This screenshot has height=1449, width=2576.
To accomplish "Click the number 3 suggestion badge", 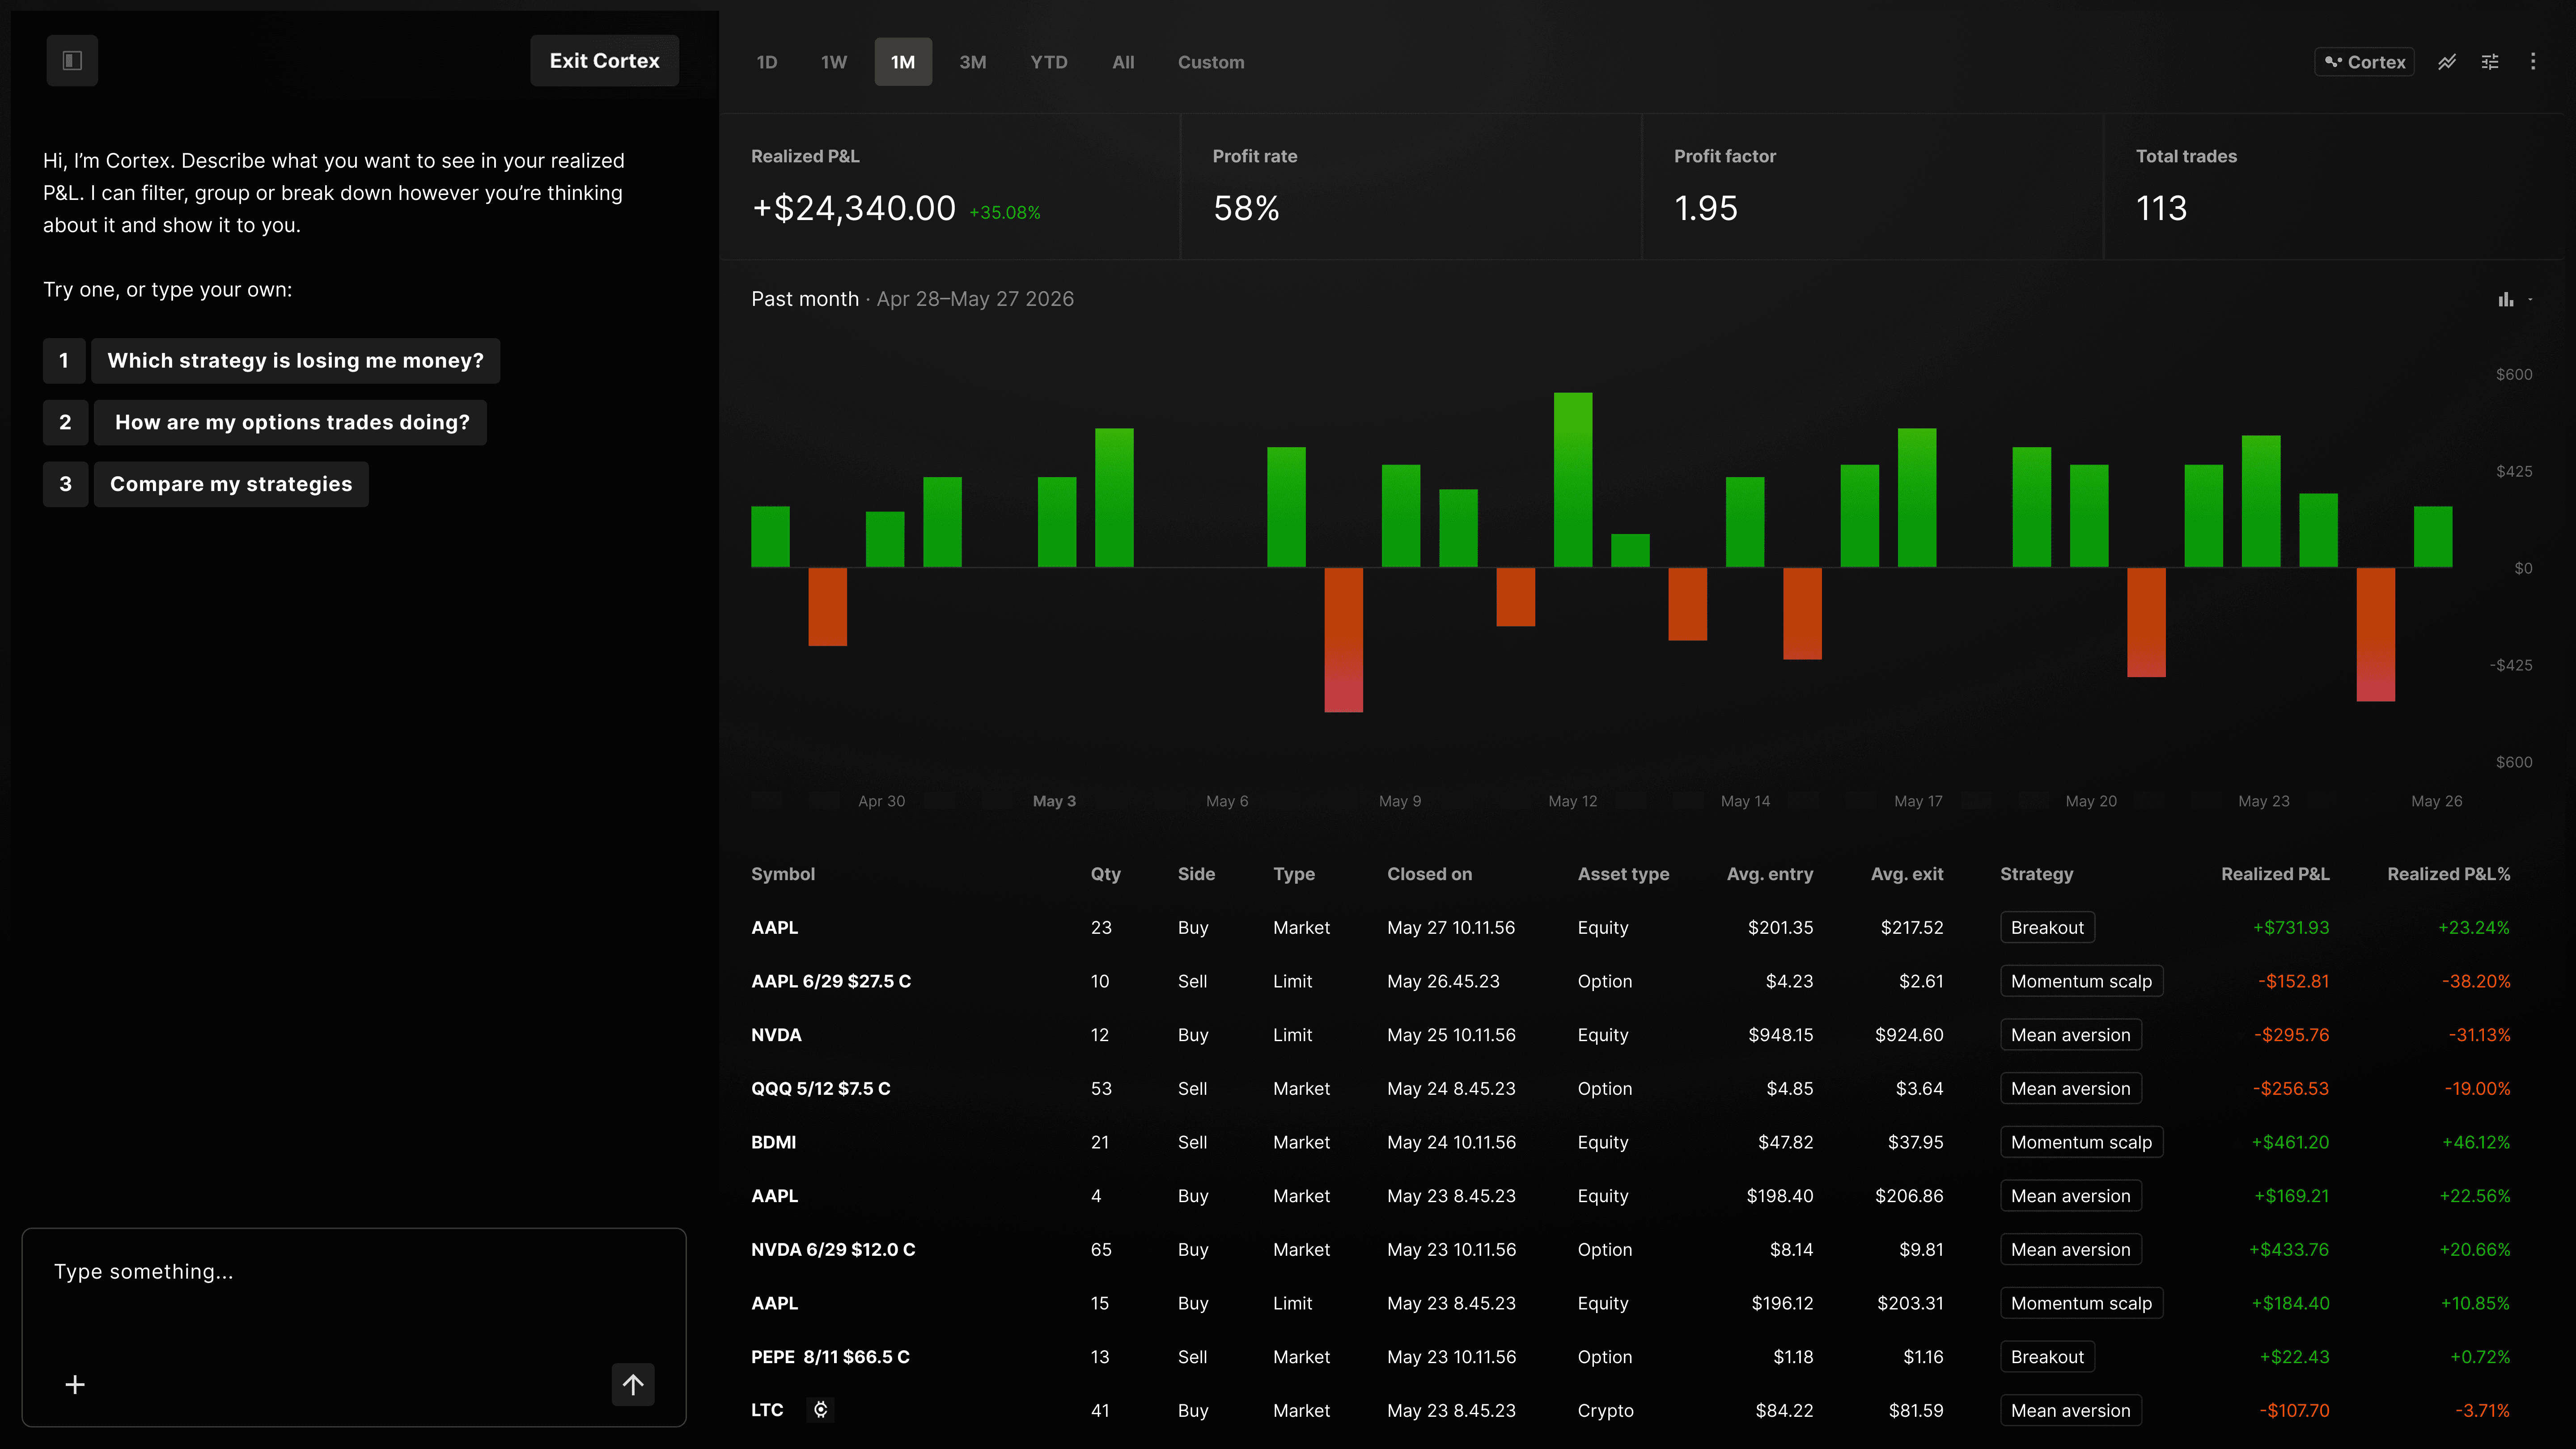I will coord(65,484).
